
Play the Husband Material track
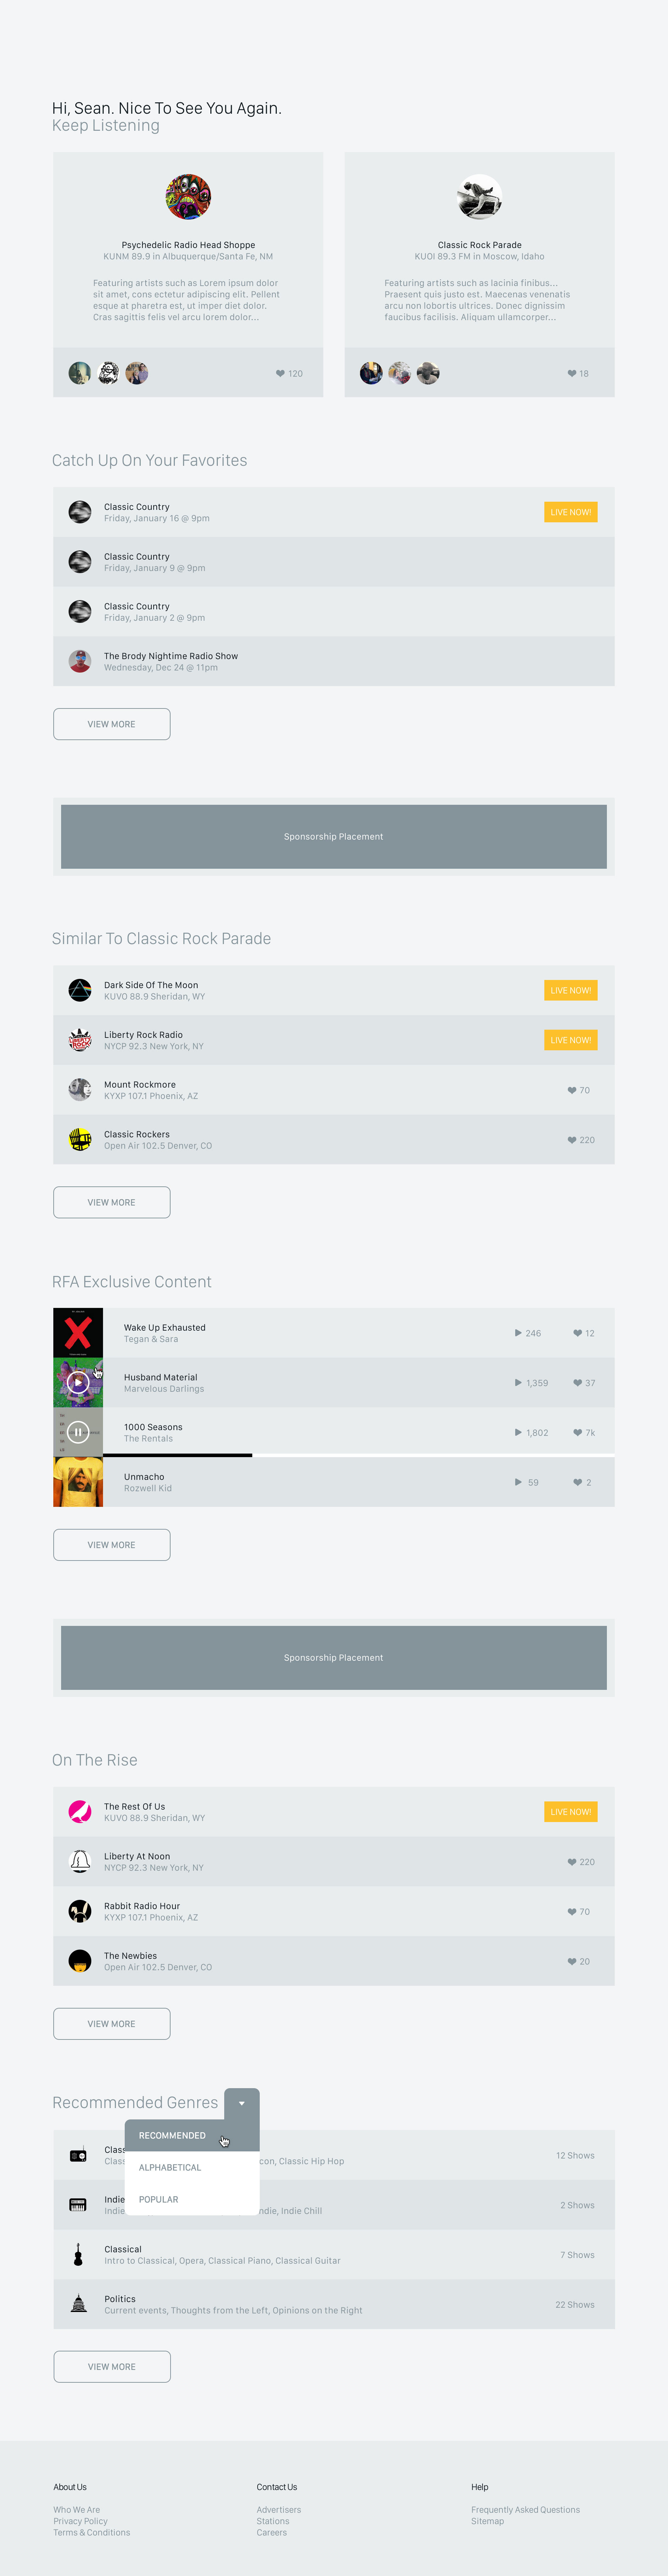pos(78,1382)
